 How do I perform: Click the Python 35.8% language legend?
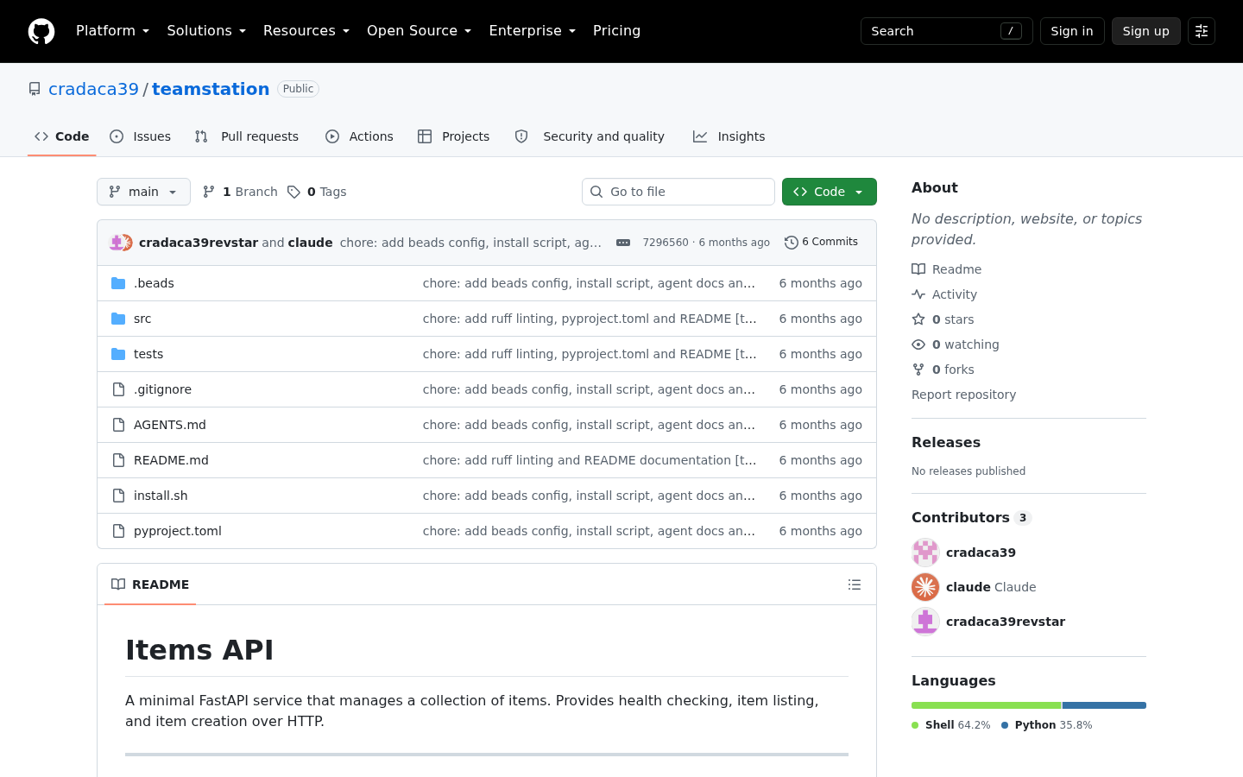point(1046,725)
